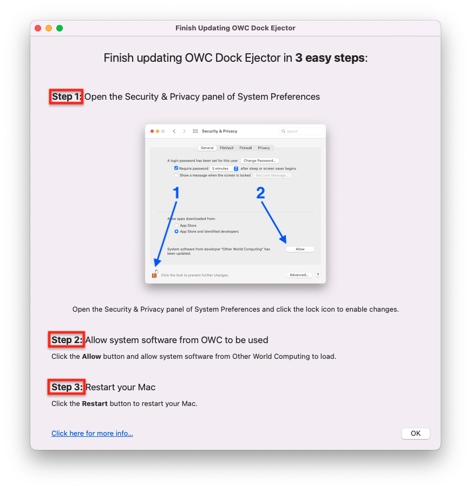
Task: Select the App Store radio button
Action: pos(176,225)
